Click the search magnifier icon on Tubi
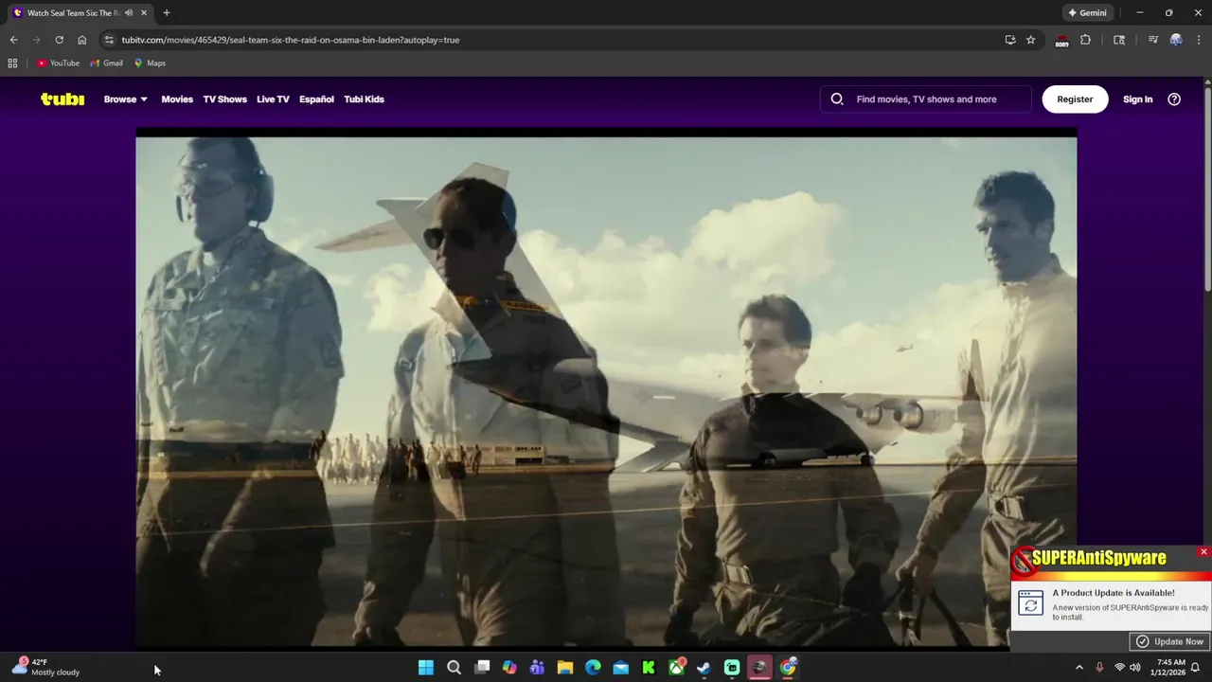1212x682 pixels. tap(837, 99)
